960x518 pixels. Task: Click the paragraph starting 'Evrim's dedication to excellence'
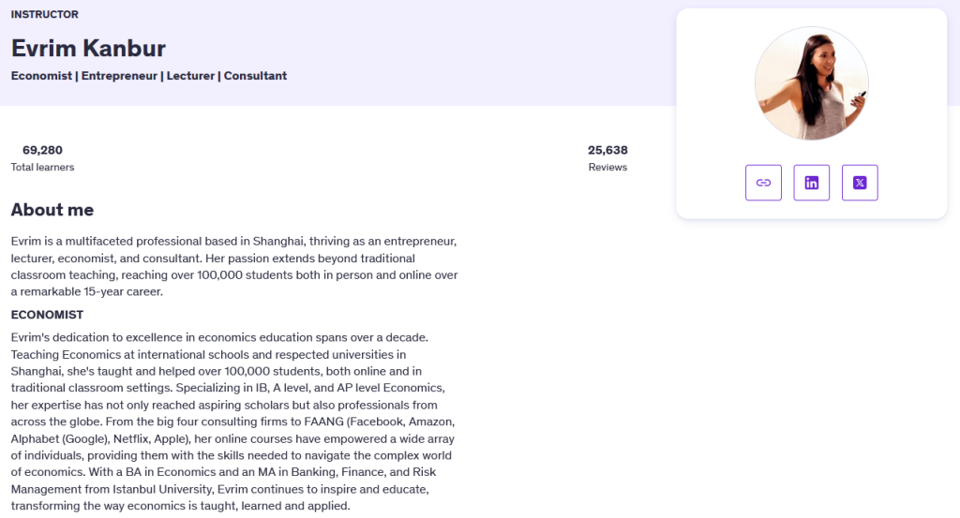[232, 422]
